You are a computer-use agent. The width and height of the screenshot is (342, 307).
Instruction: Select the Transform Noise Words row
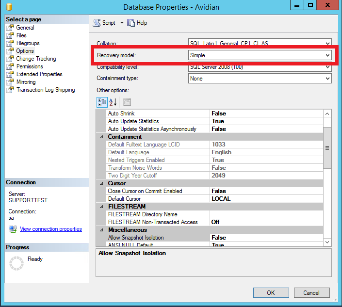[215, 168]
